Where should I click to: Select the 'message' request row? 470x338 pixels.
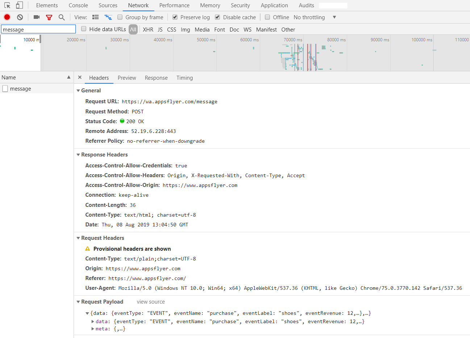coord(37,89)
